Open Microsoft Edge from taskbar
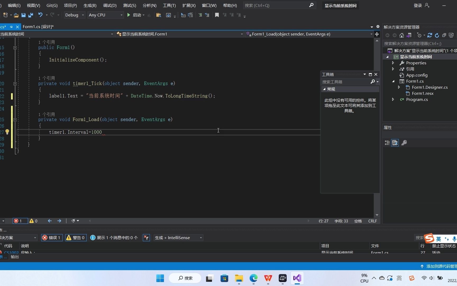Screen dimensions: 457x286 tap(254, 278)
